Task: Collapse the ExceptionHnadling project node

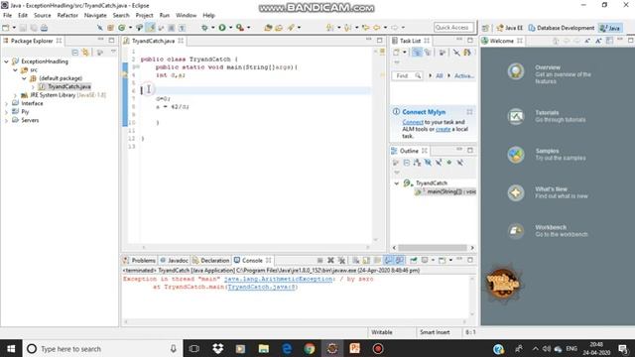Action: click(6, 61)
